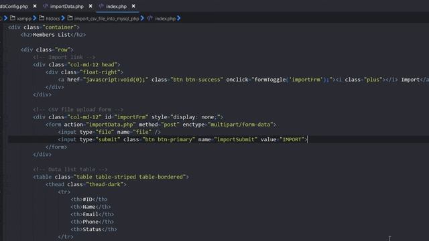Click the "Import link" comment line

pyautogui.click(x=64, y=57)
